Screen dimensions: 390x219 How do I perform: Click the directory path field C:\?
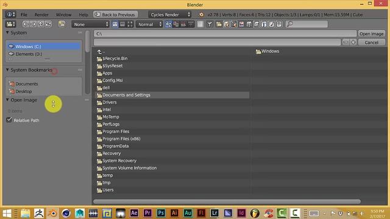(x=225, y=33)
